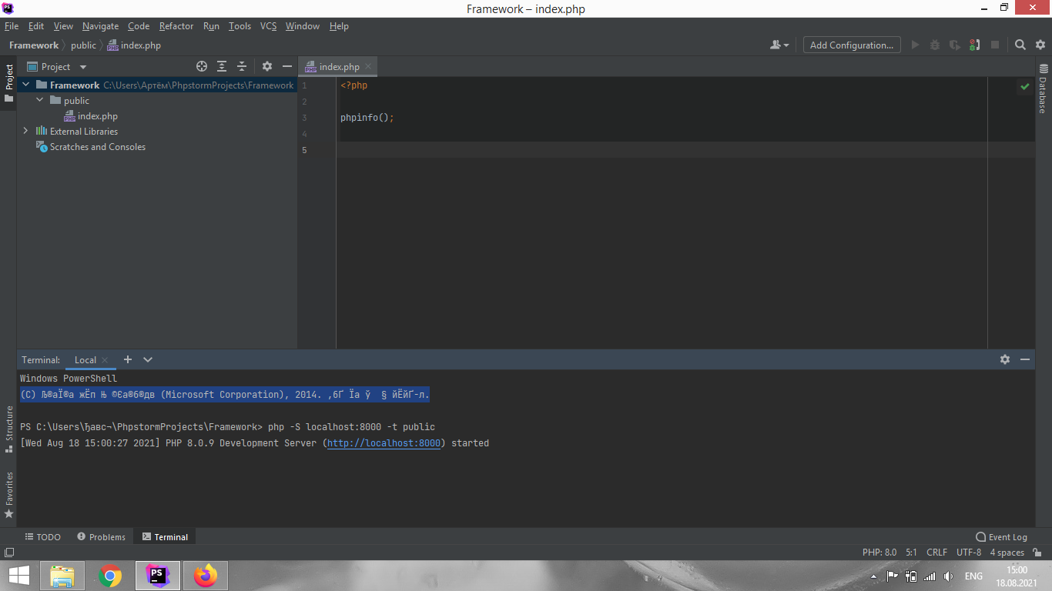Click the public breadcrumb

[83, 45]
